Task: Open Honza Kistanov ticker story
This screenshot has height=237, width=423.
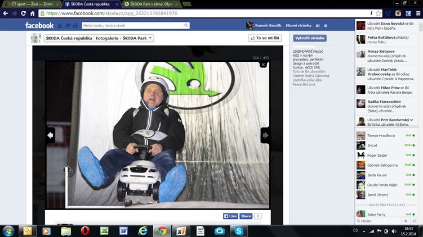Action: (387, 56)
